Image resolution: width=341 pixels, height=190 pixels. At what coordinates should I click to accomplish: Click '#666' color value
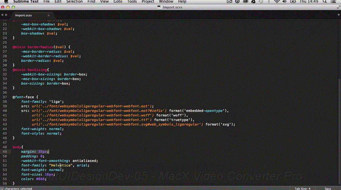coord(40,179)
